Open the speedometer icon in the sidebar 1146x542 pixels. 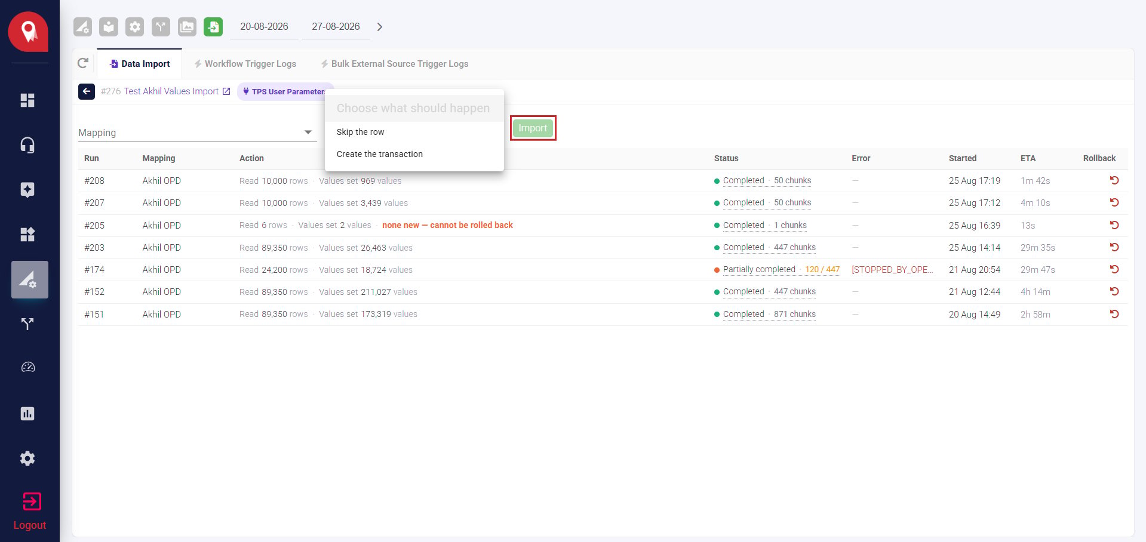pos(27,367)
